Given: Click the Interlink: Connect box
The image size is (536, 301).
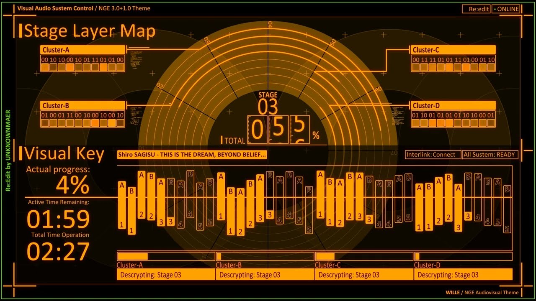Looking at the screenshot, I should pyautogui.click(x=433, y=155).
